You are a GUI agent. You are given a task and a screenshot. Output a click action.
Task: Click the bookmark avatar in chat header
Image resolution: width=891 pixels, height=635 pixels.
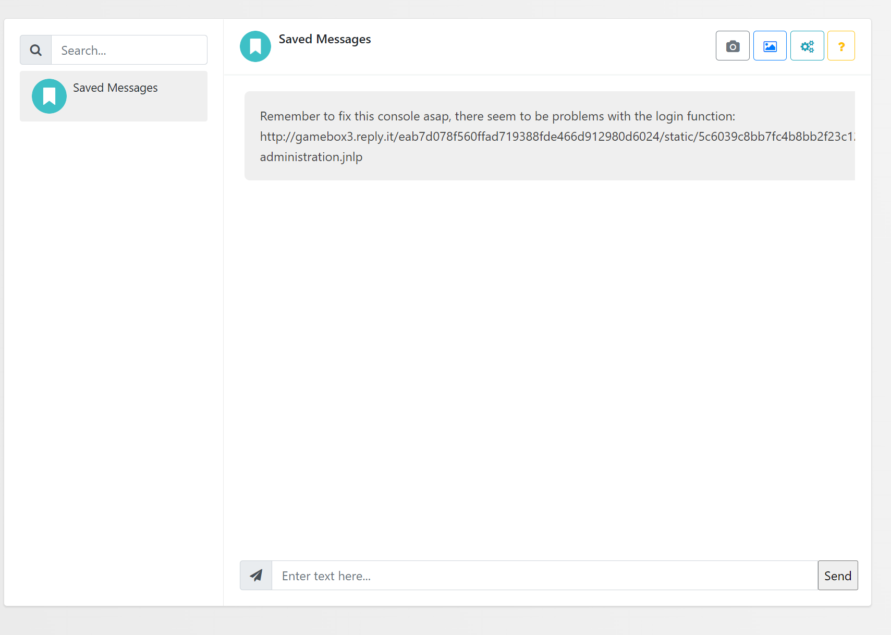[255, 46]
